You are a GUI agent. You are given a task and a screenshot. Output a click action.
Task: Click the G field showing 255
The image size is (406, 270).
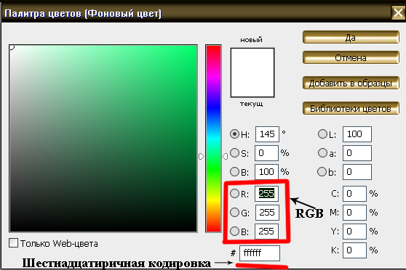(x=267, y=213)
